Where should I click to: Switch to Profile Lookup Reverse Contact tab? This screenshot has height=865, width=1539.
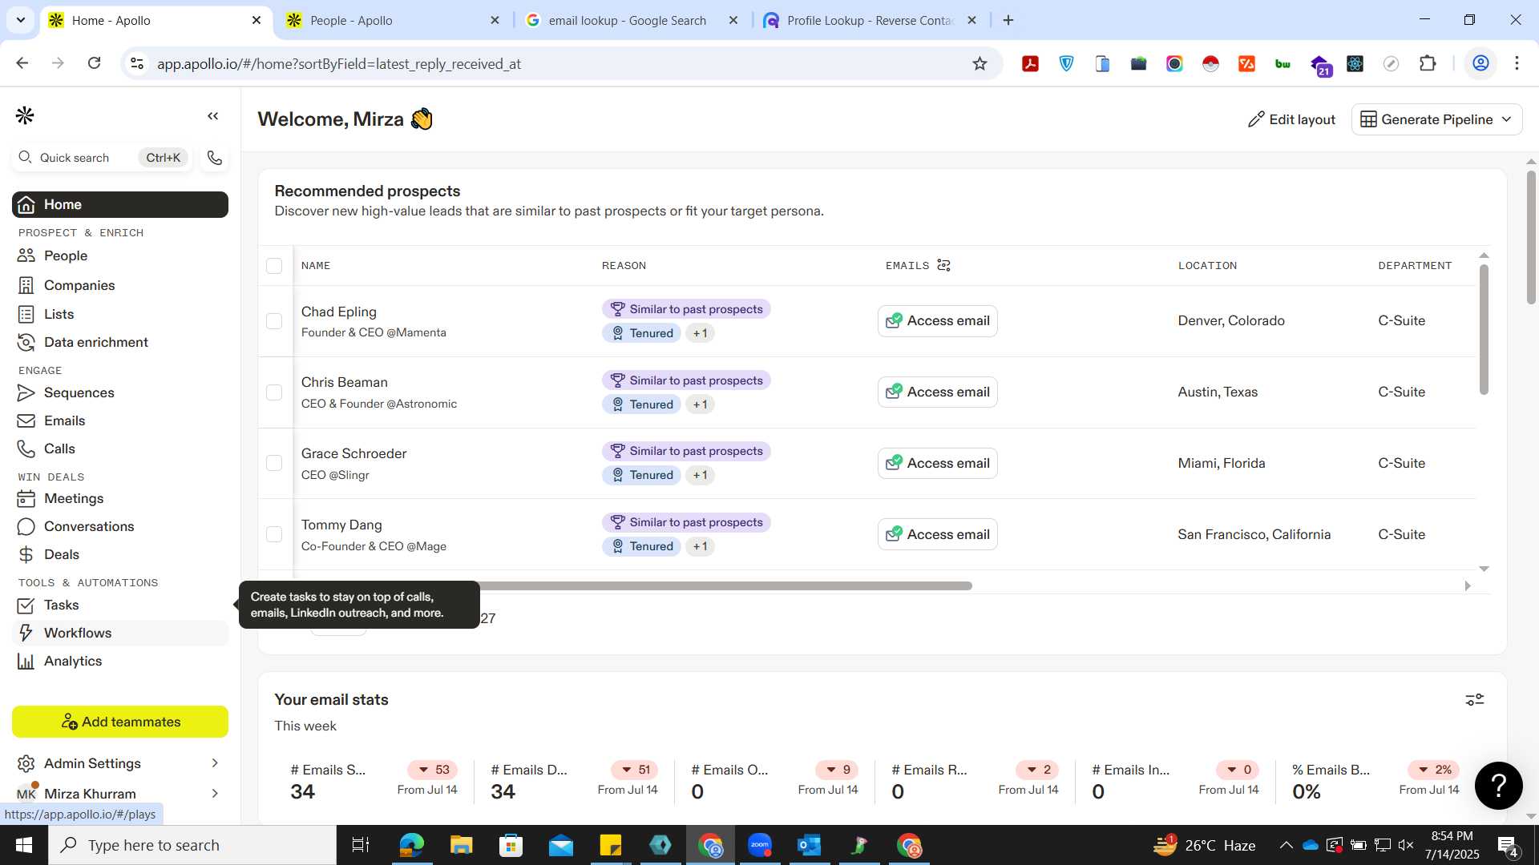[x=871, y=20]
